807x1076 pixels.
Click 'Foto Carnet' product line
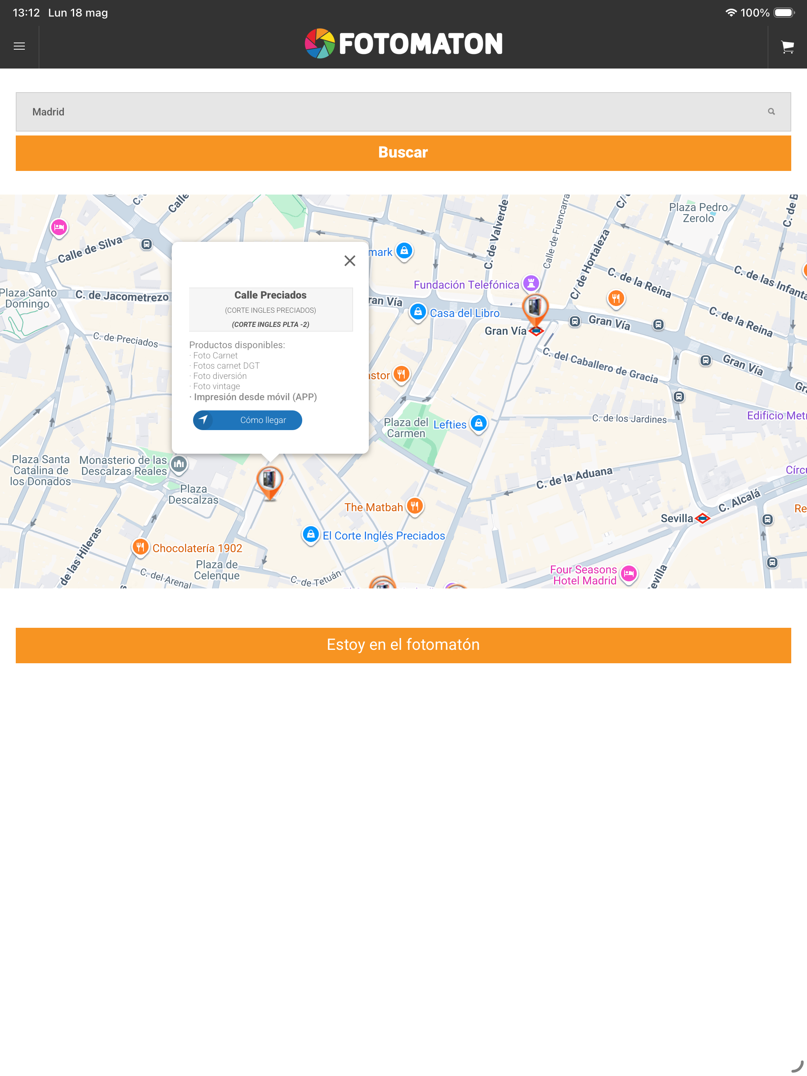[x=214, y=356]
